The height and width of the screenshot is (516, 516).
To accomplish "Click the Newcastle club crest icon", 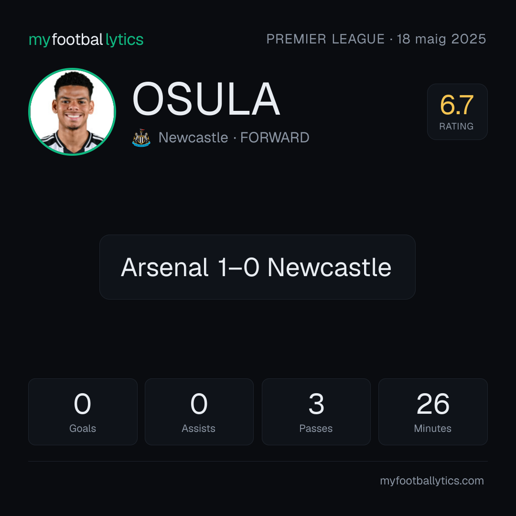I will (141, 138).
